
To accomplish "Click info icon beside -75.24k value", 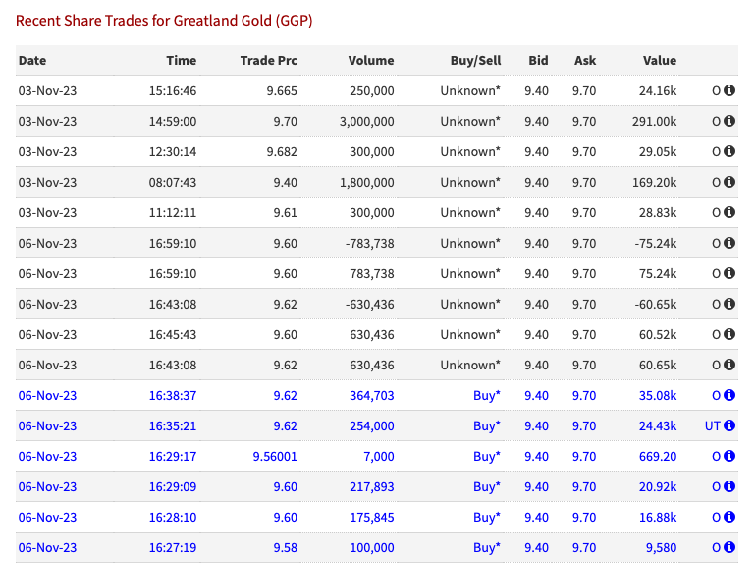I will tap(729, 243).
